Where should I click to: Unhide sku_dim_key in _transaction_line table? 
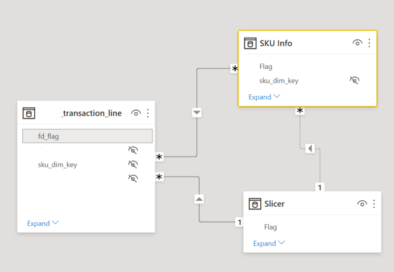(x=133, y=164)
